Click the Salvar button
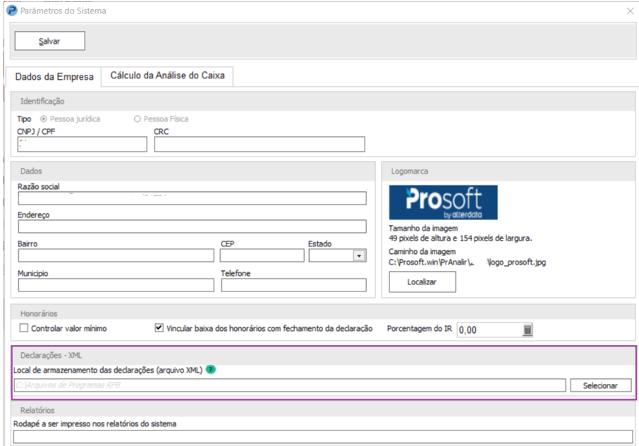Image resolution: width=639 pixels, height=446 pixels. point(49,41)
